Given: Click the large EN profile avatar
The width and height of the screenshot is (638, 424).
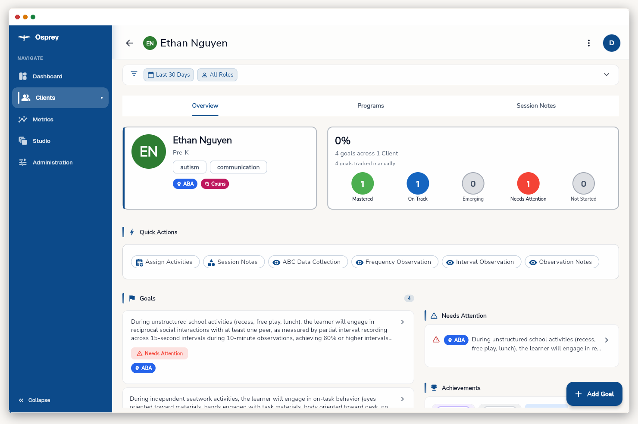Looking at the screenshot, I should [x=149, y=152].
